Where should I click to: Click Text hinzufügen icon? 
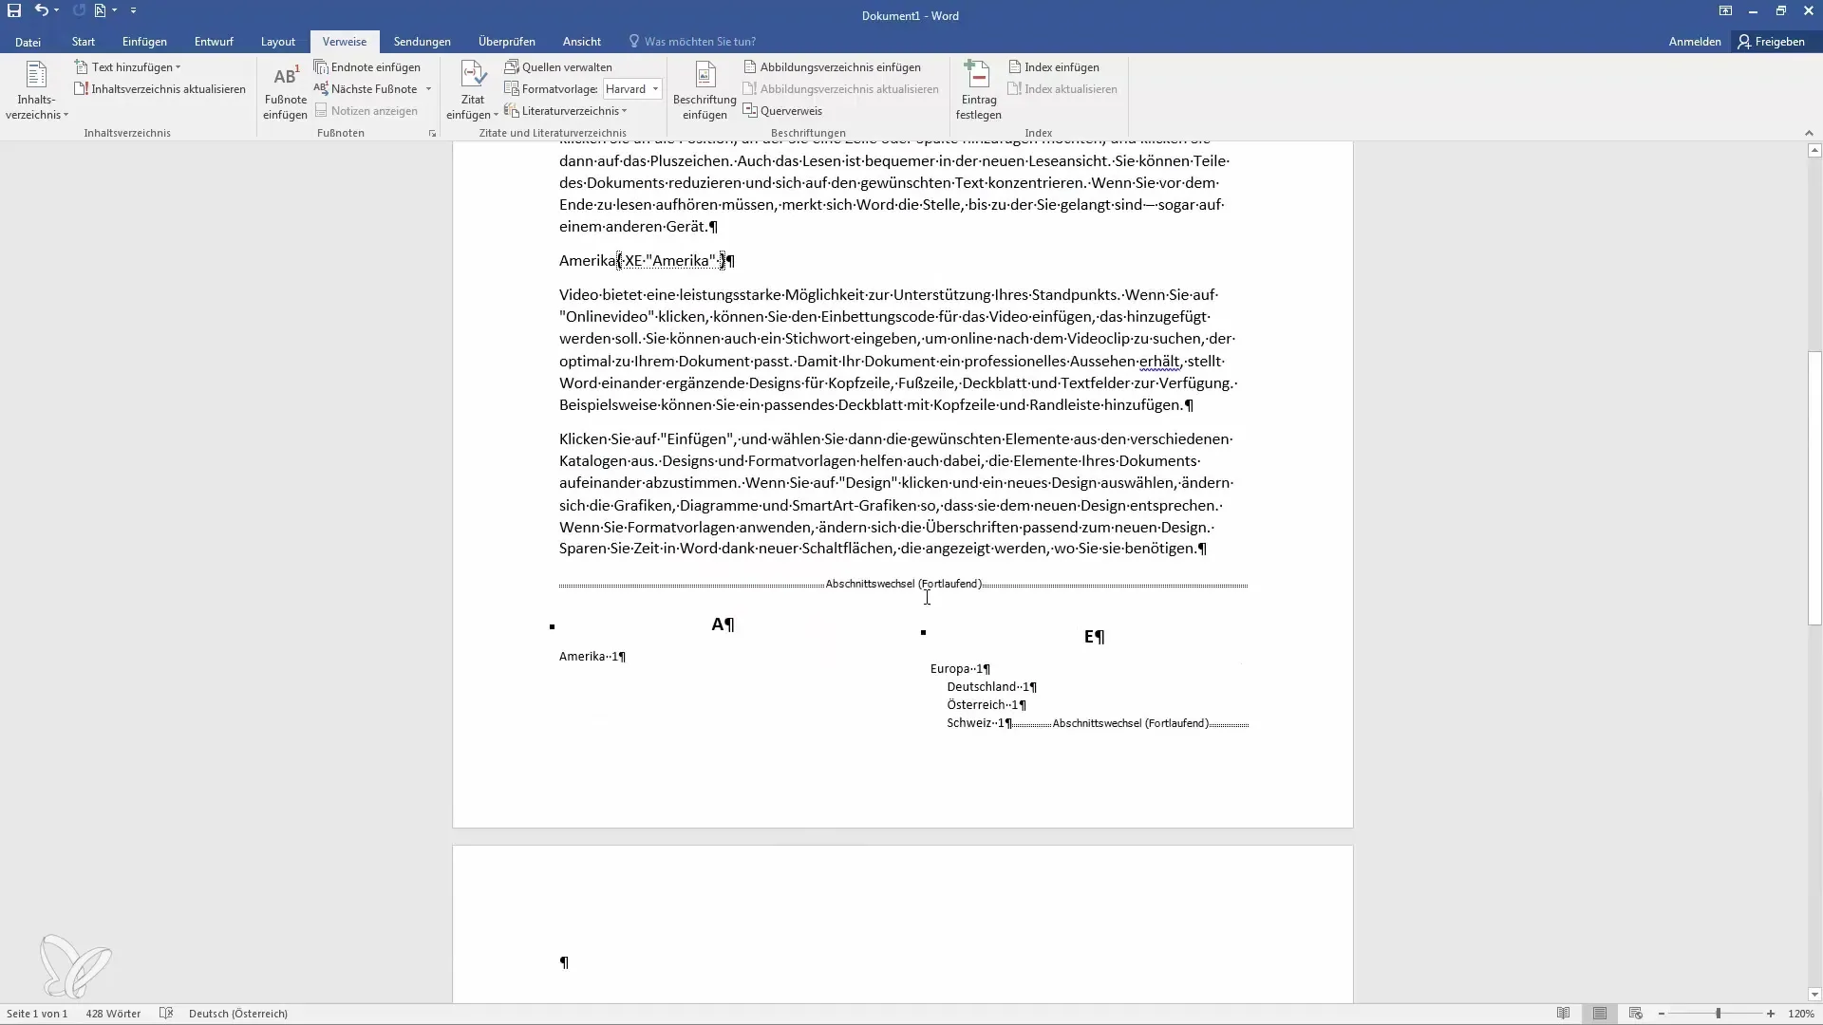pyautogui.click(x=82, y=67)
